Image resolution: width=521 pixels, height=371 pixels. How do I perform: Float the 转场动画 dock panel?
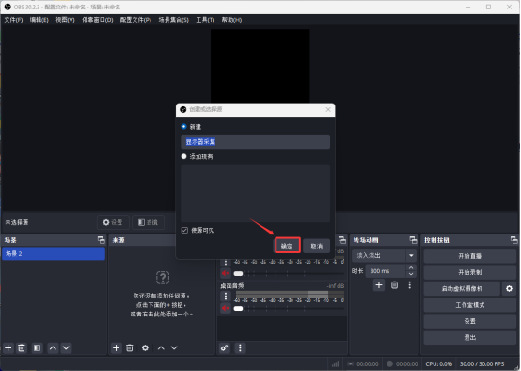tap(413, 240)
